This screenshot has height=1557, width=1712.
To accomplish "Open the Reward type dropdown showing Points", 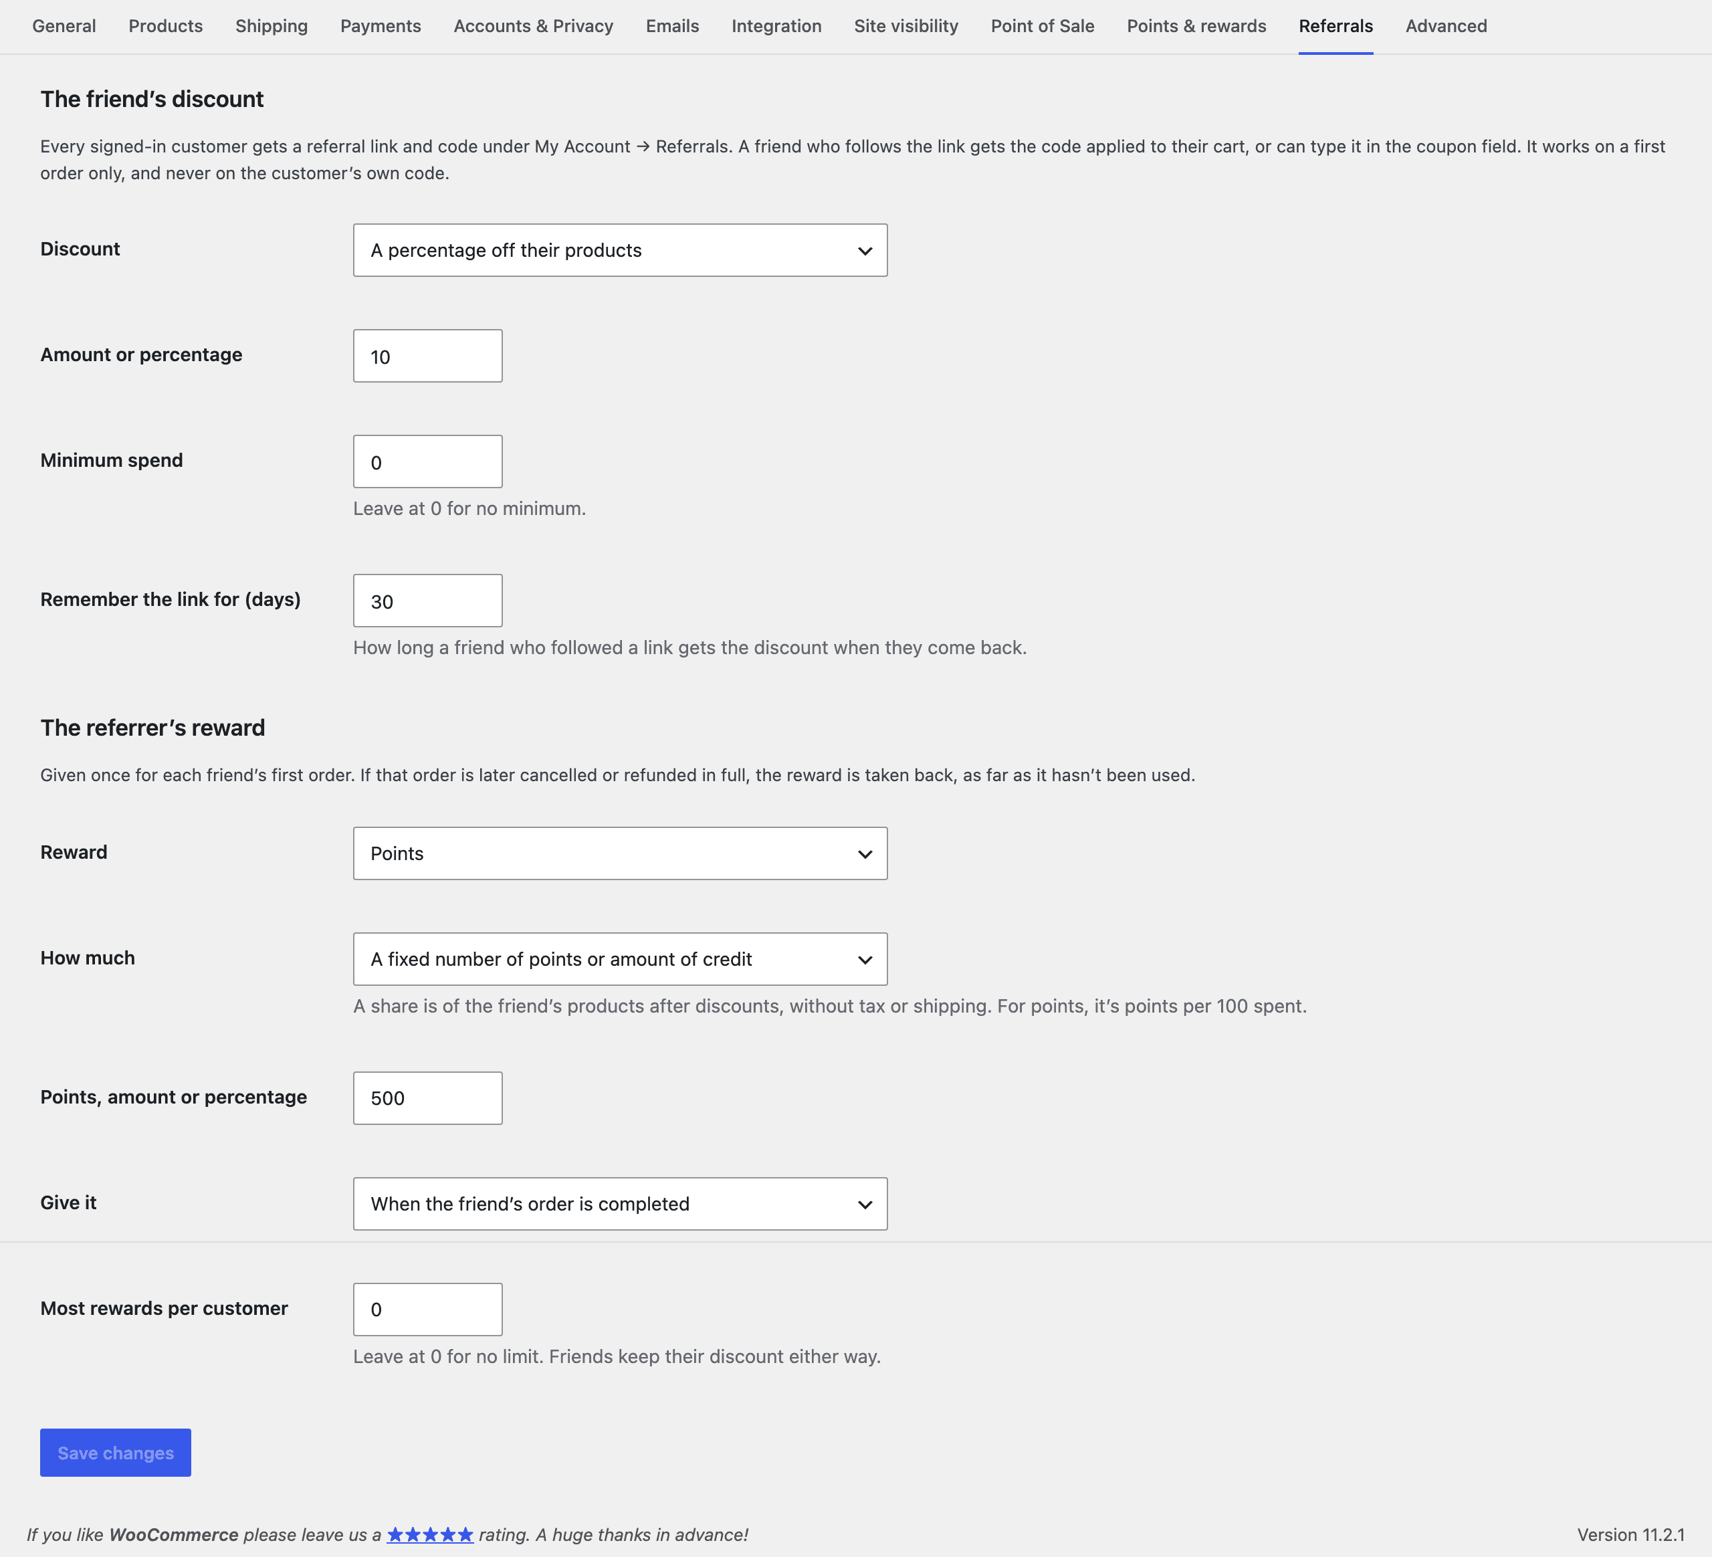I will 620,853.
